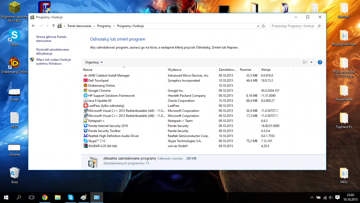Click the HP Support Solutions Framework icon
The height and width of the screenshot is (203, 360).
(85, 96)
